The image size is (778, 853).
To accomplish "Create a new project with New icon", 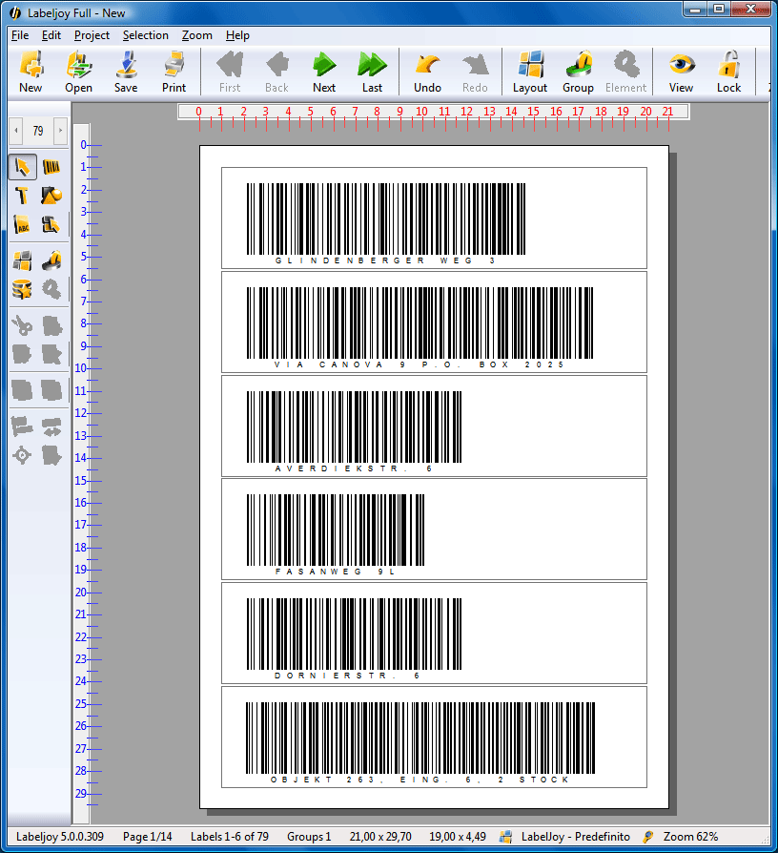I will 31,72.
